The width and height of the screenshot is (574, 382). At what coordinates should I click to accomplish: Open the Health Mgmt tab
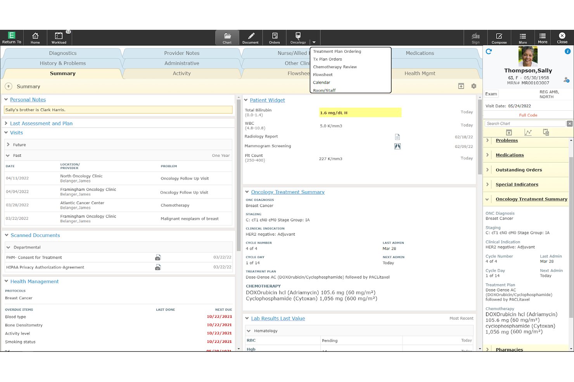[420, 73]
